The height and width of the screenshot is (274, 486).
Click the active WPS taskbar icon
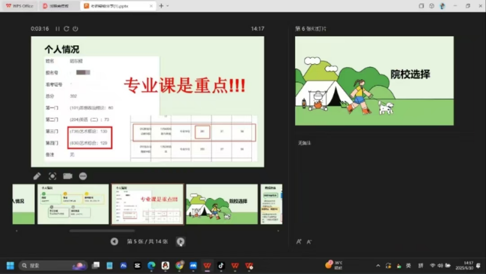pos(207,266)
